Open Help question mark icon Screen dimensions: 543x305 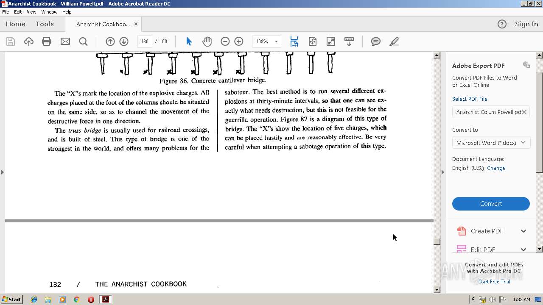tap(502, 24)
